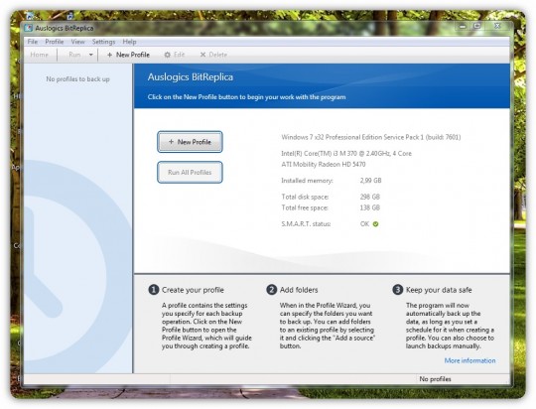536x409 pixels.
Task: Click the 'Intel(R) Core(TM) i3 M 370' line
Action: (x=346, y=154)
